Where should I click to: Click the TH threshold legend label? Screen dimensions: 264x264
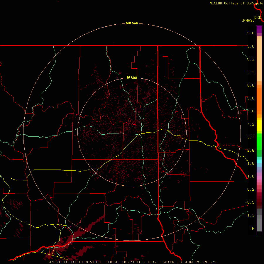pyautogui.click(x=252, y=229)
